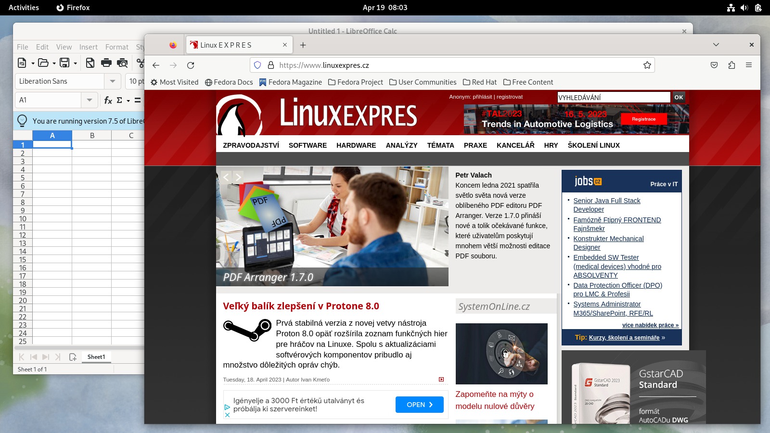Screen dimensions: 770x433
Task: Click the blue OPEN ad button
Action: (x=420, y=405)
